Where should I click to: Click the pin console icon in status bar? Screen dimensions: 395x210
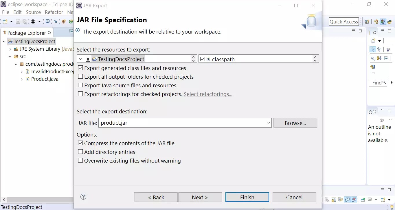363,200
